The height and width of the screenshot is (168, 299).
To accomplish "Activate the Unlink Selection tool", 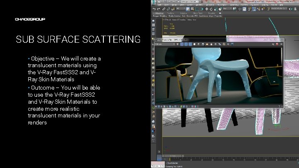I will coord(168,9).
